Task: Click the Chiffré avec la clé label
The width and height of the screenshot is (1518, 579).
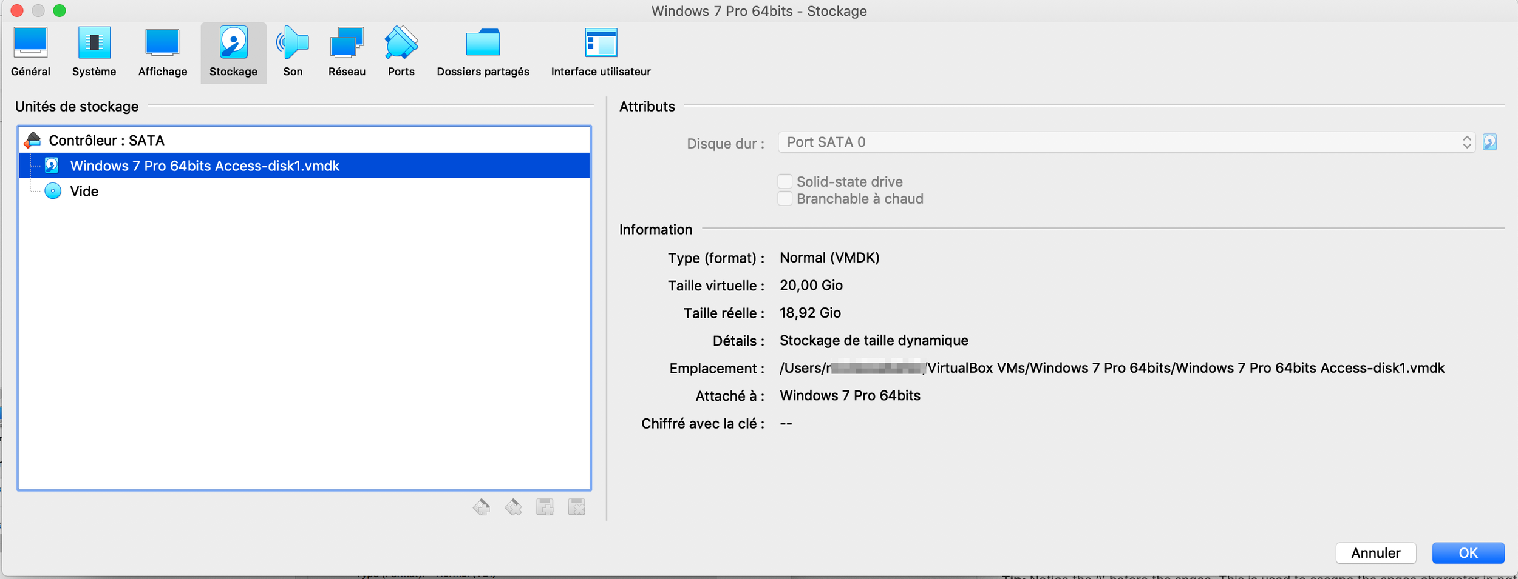Action: pyautogui.click(x=703, y=423)
